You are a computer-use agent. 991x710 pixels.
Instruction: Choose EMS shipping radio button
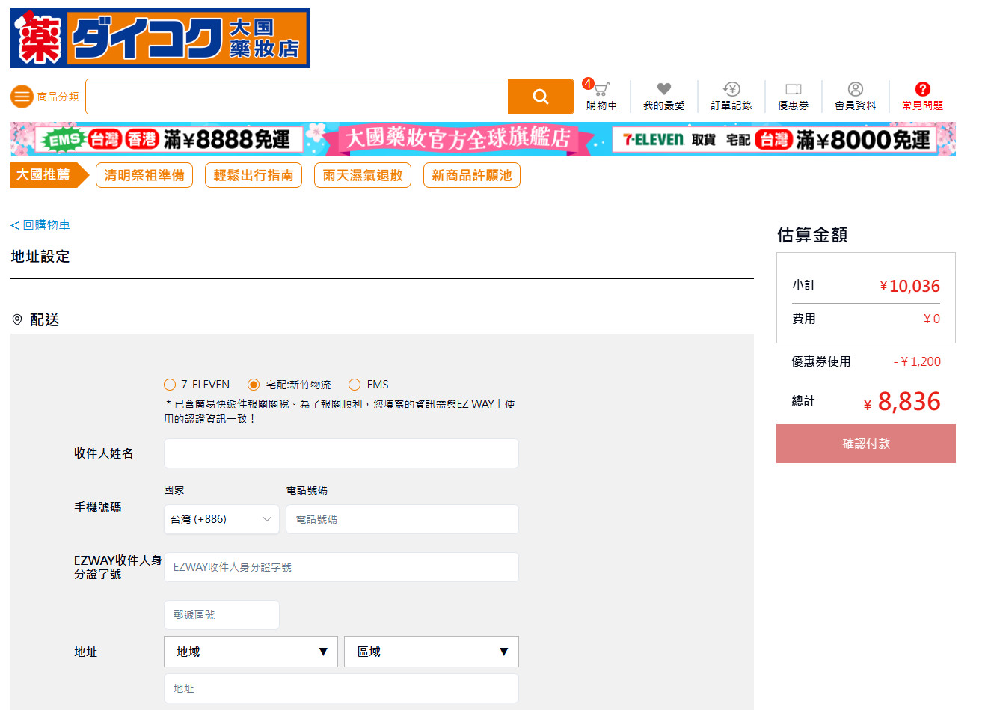point(355,385)
